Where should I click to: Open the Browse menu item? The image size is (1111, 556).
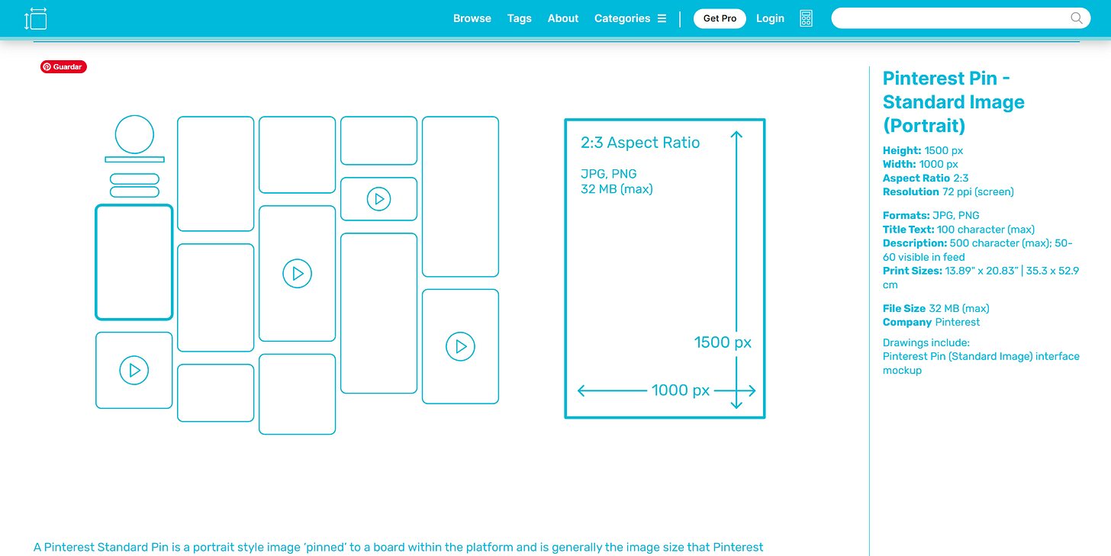[x=472, y=18]
